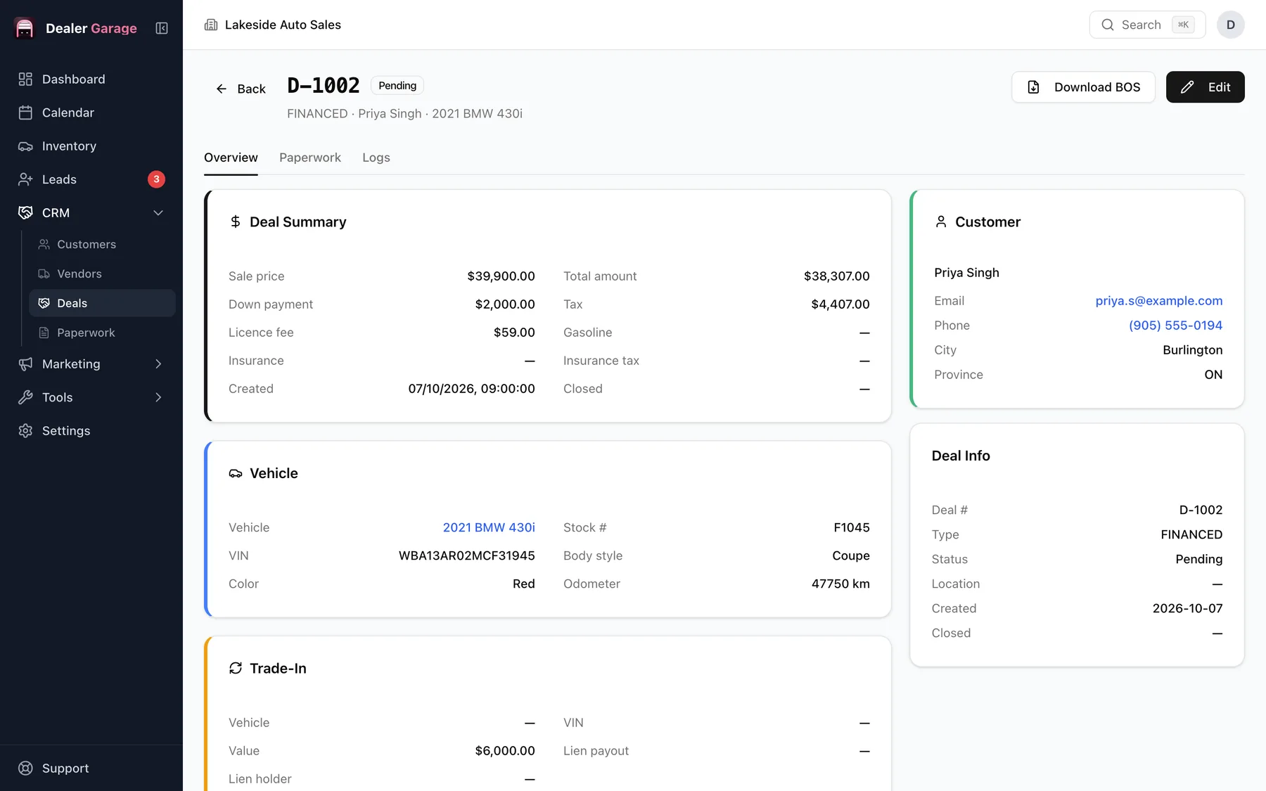The width and height of the screenshot is (1266, 791).
Task: Collapse the CRM section chevron
Action: (x=158, y=213)
